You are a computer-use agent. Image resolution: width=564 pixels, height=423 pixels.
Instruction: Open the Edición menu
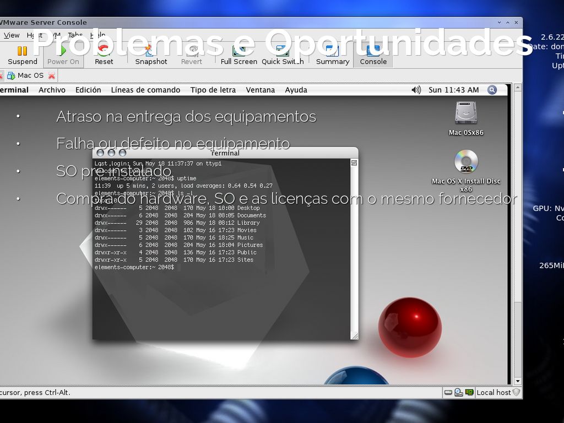point(88,90)
